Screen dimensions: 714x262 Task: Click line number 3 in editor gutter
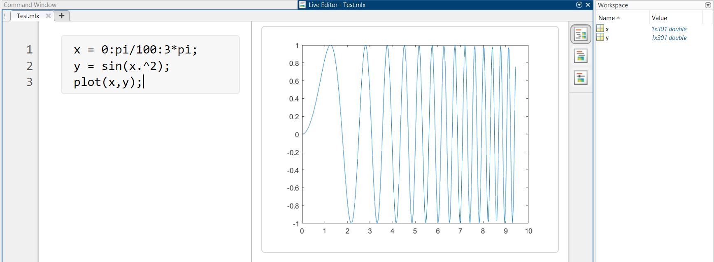pos(30,82)
